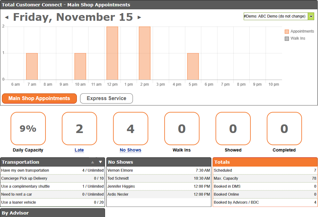Select Jennifer Higgins no-show entry
Image resolution: width=318 pixels, height=217 pixels.
(121, 187)
